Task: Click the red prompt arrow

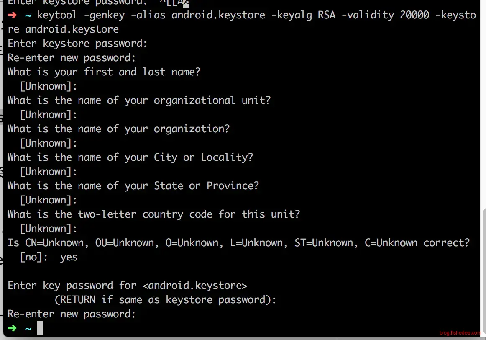Action: tap(13, 15)
